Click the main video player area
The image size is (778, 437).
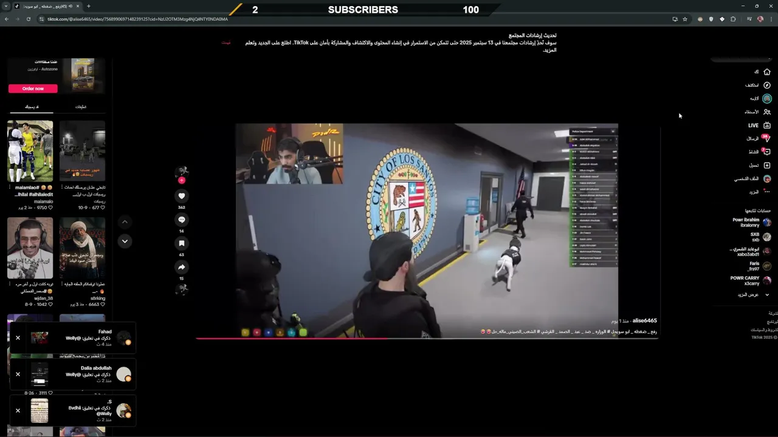pyautogui.click(x=427, y=230)
